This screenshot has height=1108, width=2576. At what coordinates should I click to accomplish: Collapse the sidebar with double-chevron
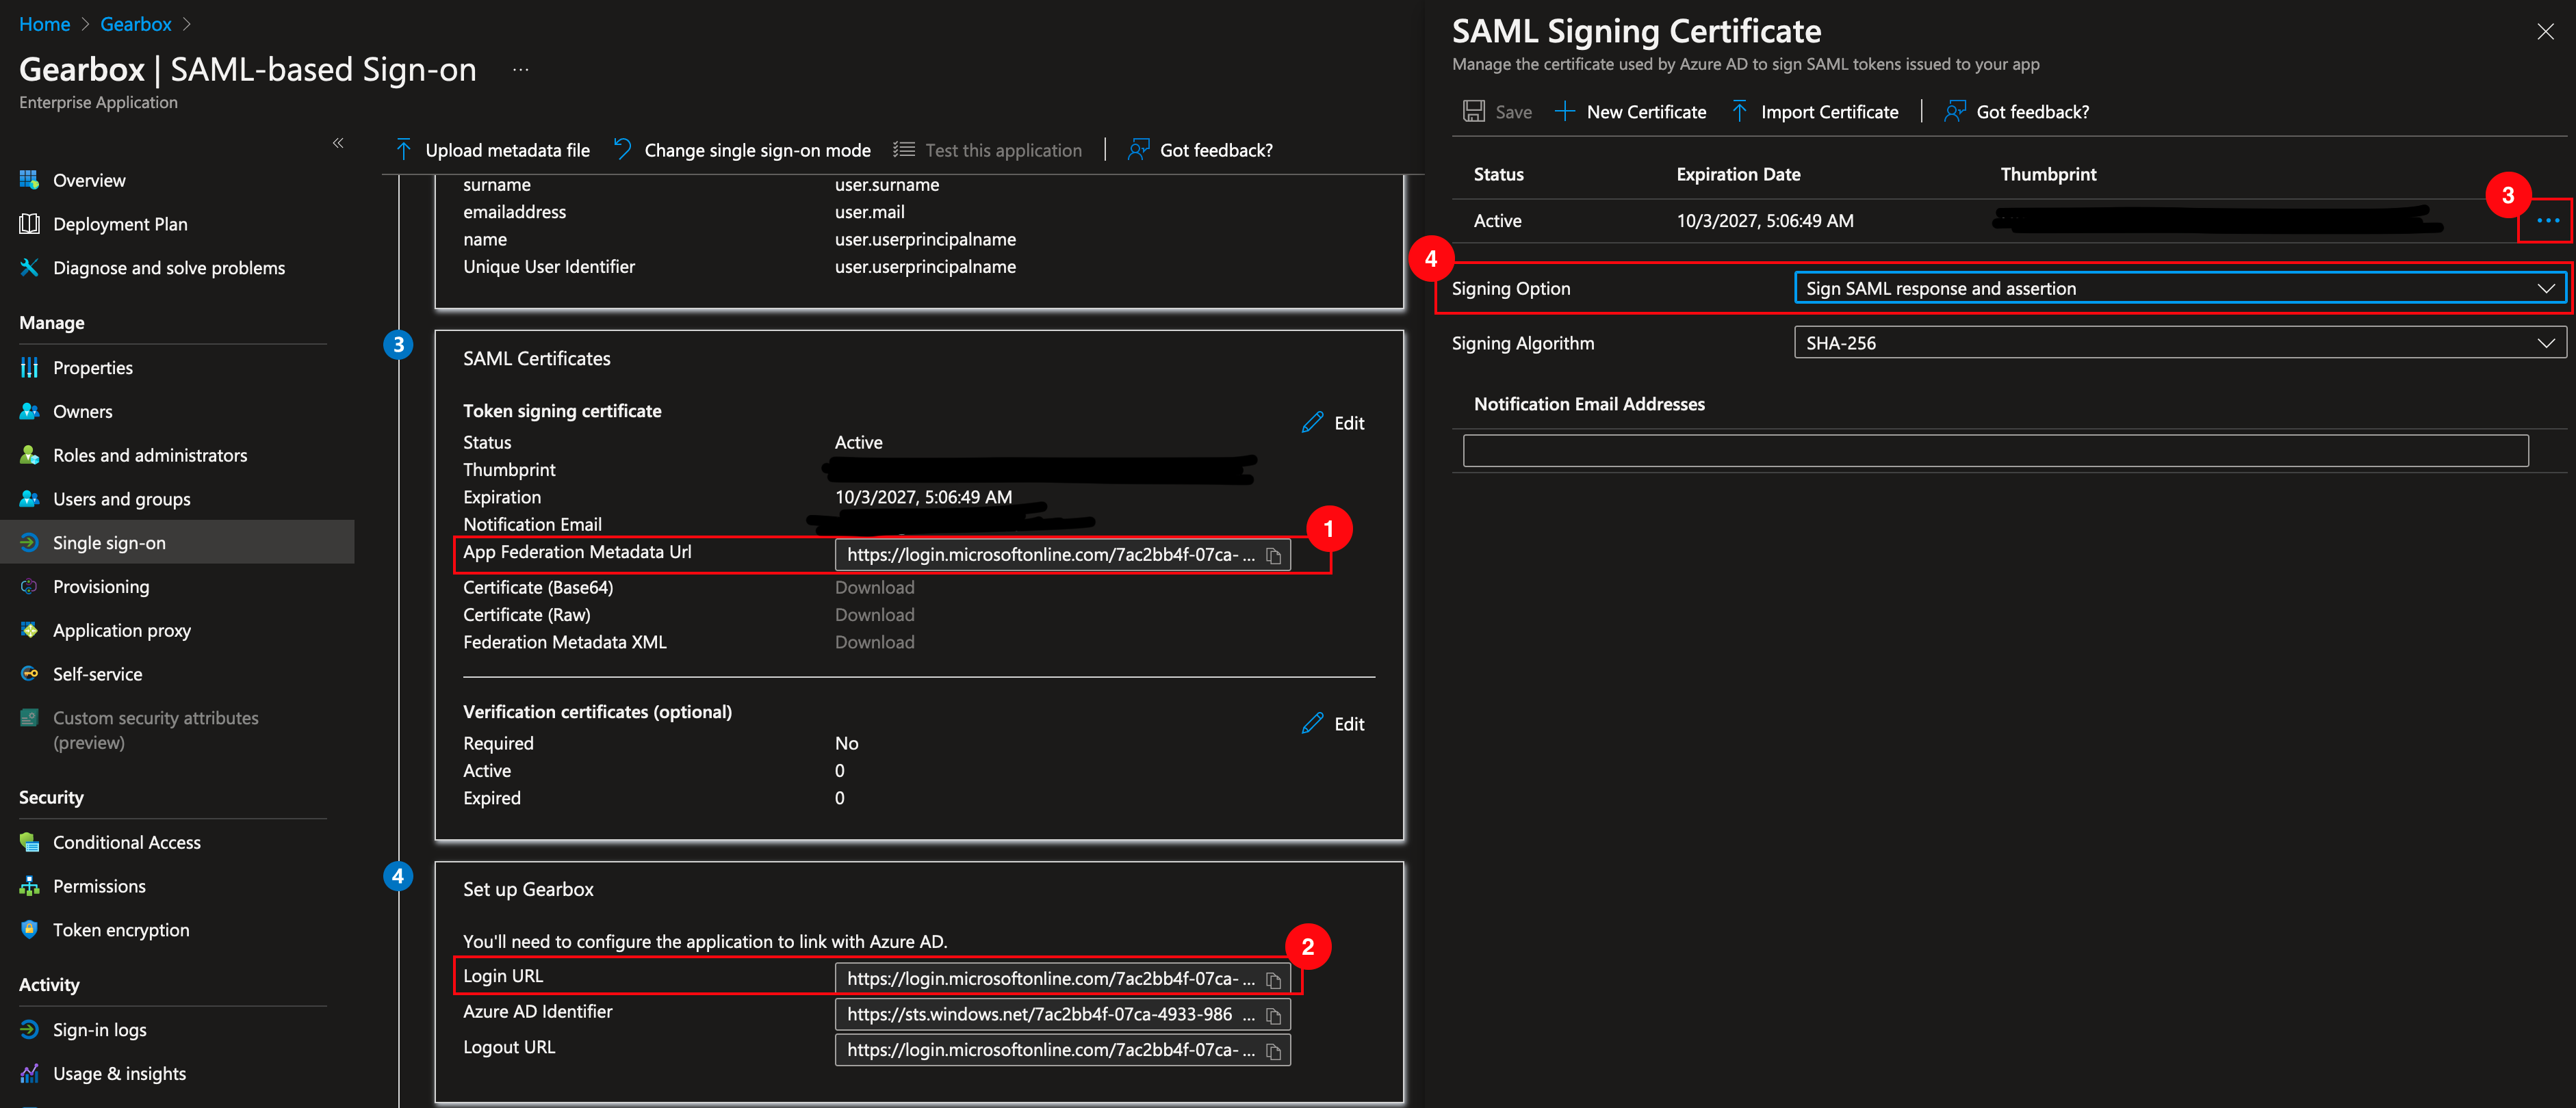tap(338, 143)
